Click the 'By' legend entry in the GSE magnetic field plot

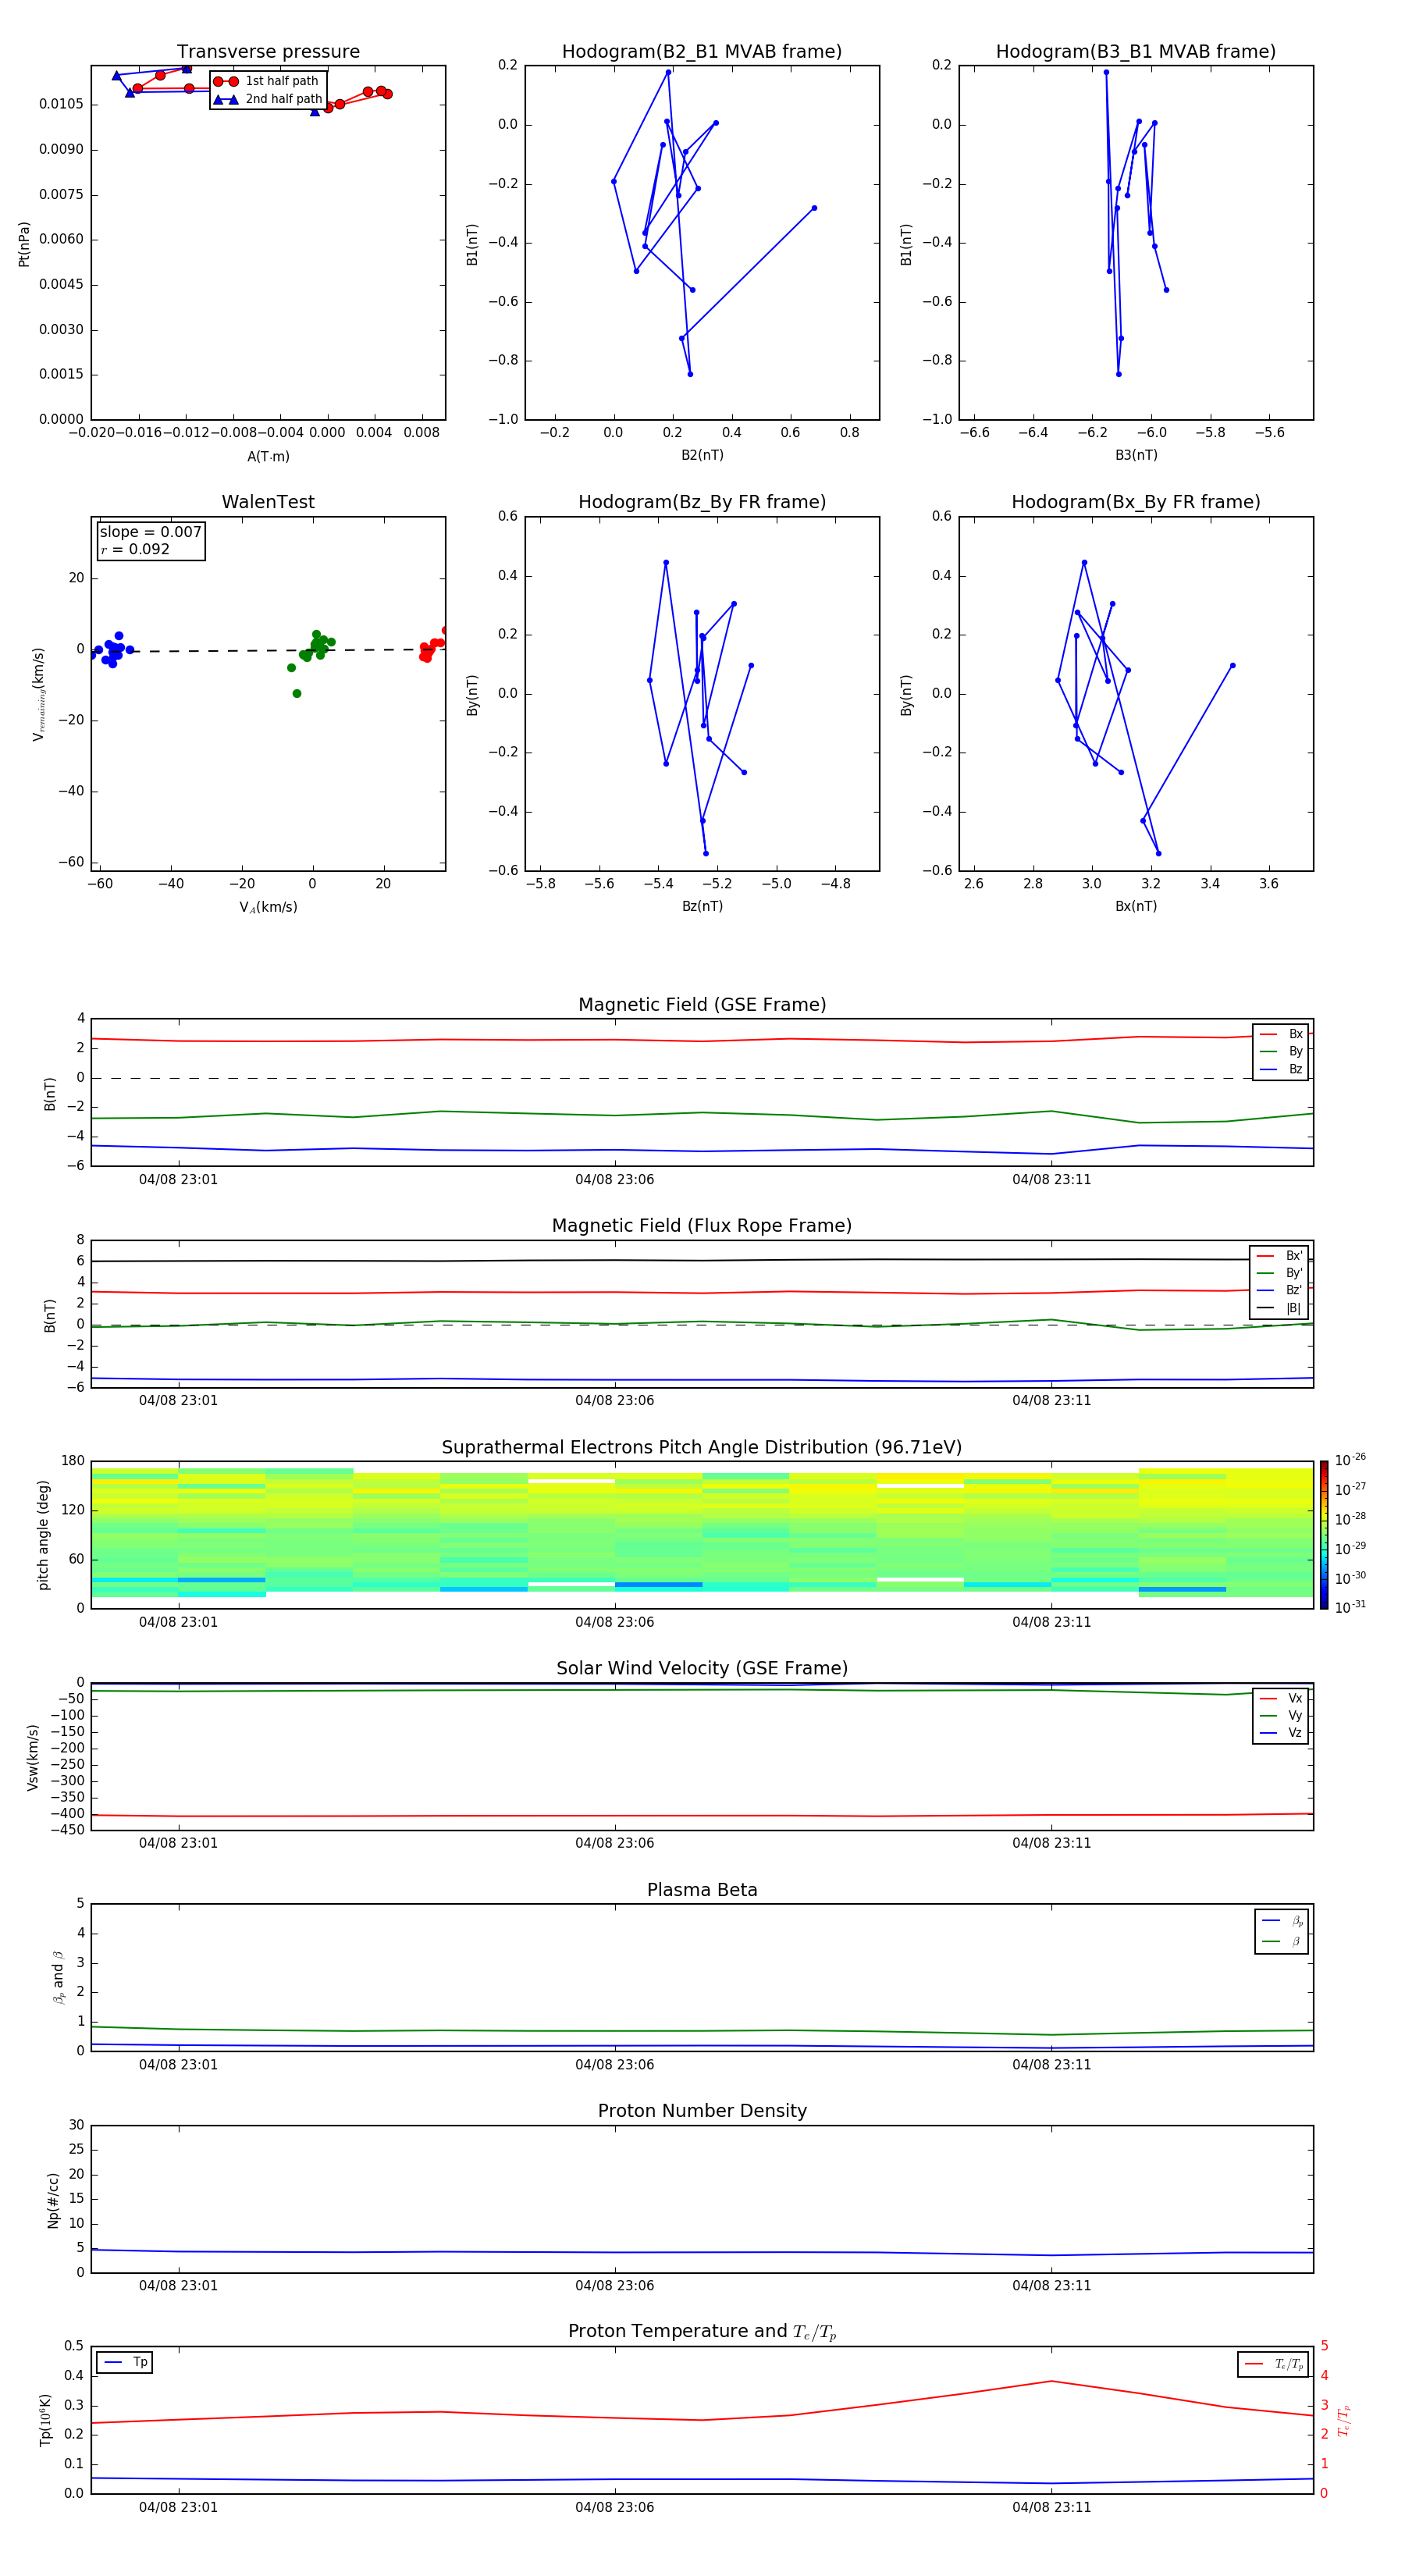point(1281,1051)
